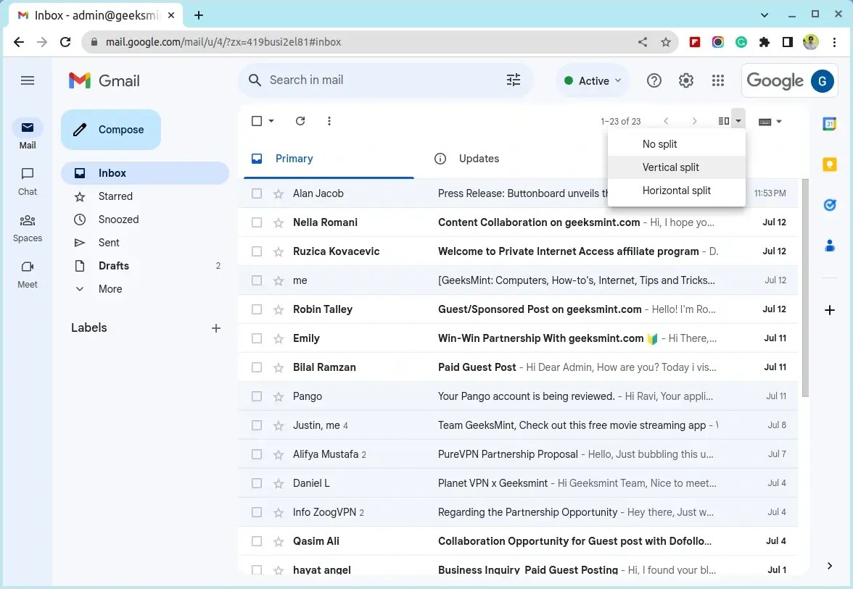
Task: Open the Drafts folder
Action: pos(114,265)
